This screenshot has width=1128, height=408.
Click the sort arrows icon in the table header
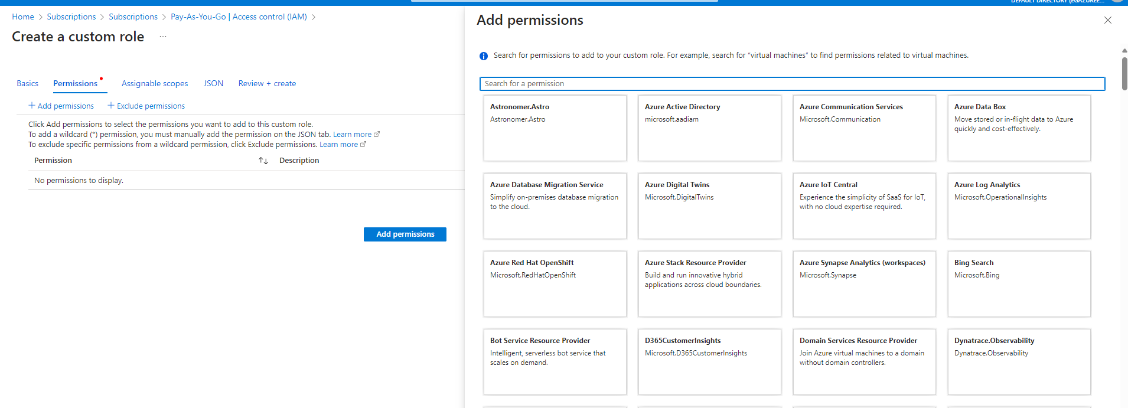(x=263, y=161)
